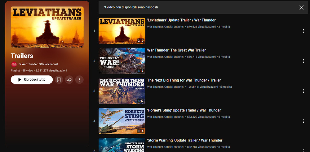Click '566.718 visualizzazioni' view count
The image size is (310, 152).
click(201, 57)
